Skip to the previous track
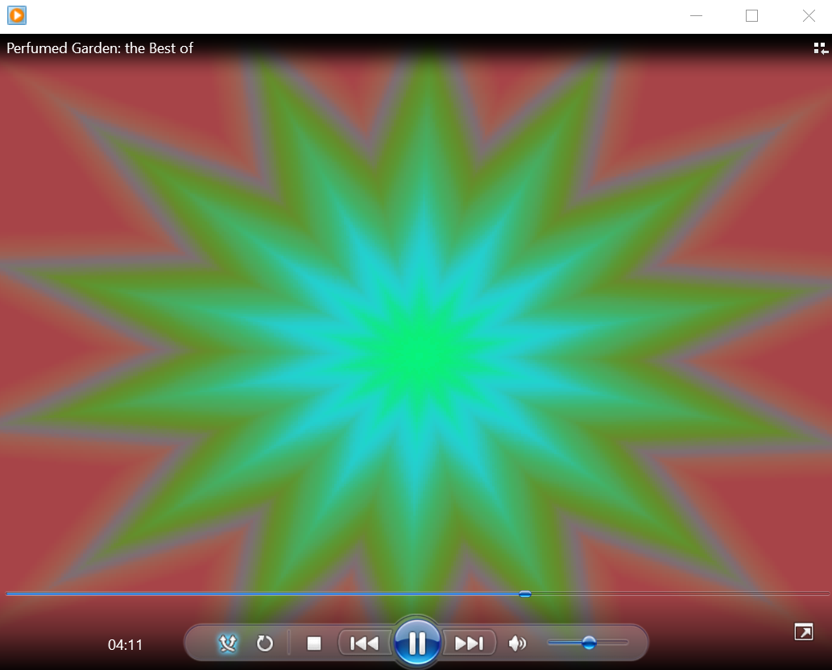The height and width of the screenshot is (670, 832). coord(365,643)
